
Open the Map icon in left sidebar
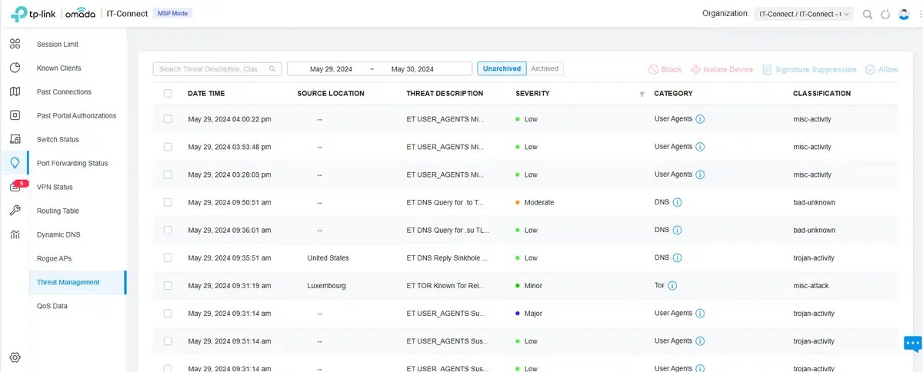[15, 91]
